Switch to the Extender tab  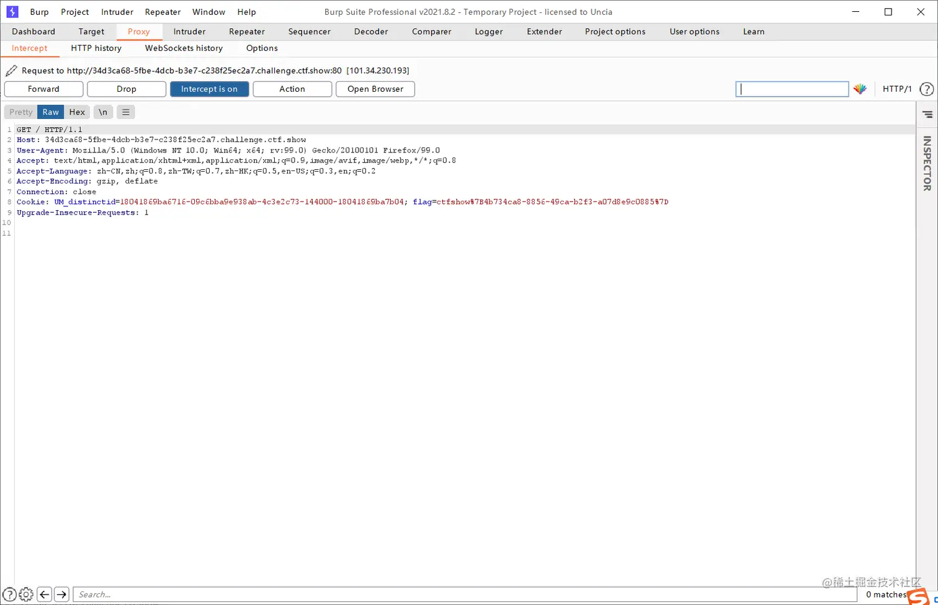pos(544,32)
